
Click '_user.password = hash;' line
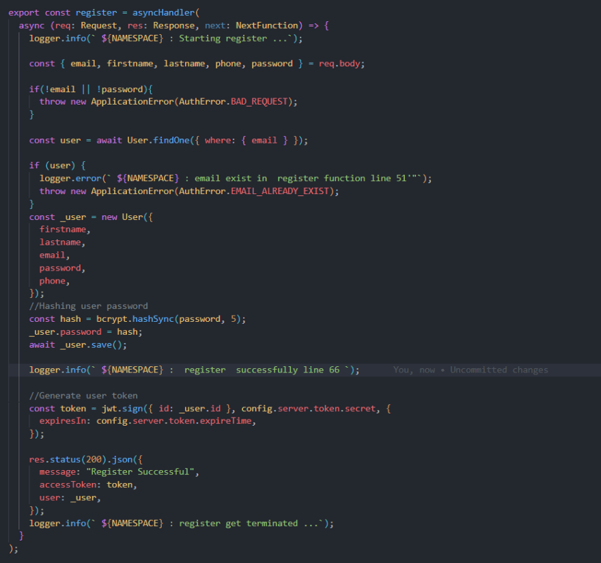click(x=85, y=332)
